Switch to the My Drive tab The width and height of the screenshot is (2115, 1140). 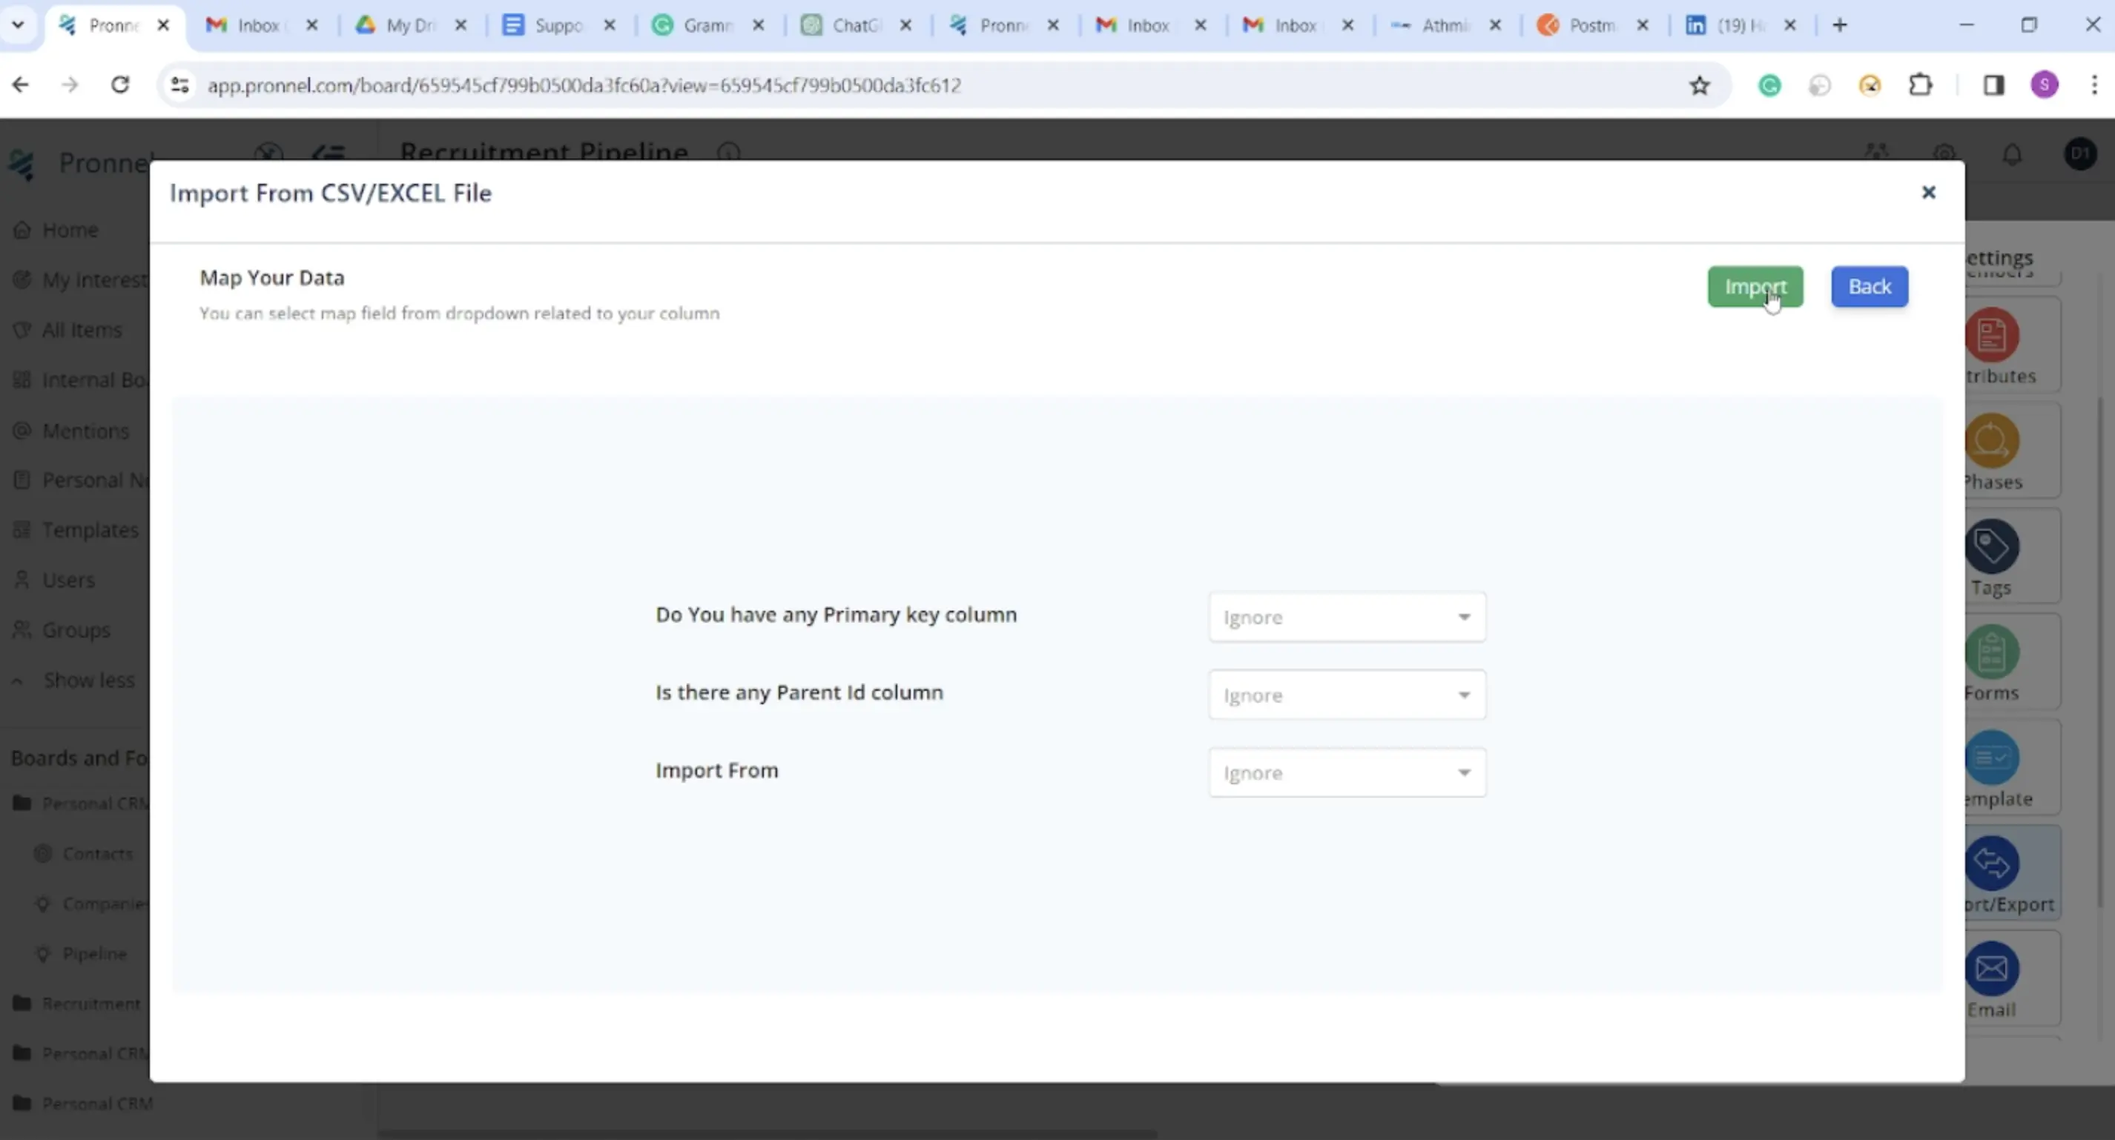[x=411, y=25]
